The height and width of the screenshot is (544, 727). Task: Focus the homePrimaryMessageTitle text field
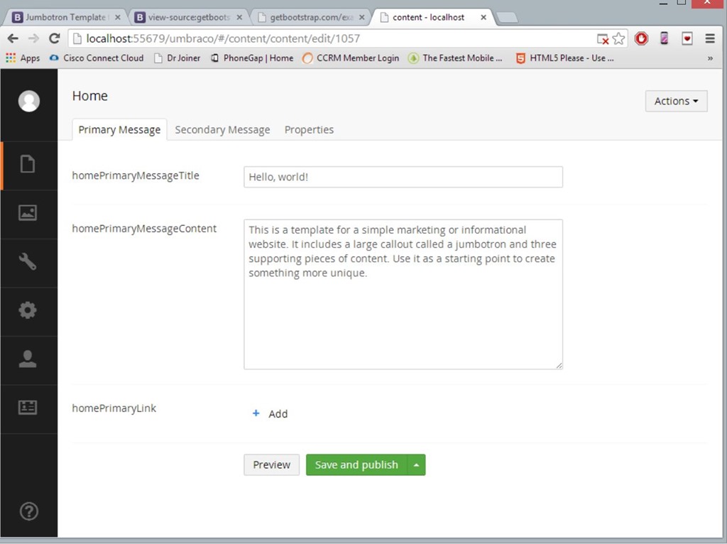pyautogui.click(x=403, y=177)
